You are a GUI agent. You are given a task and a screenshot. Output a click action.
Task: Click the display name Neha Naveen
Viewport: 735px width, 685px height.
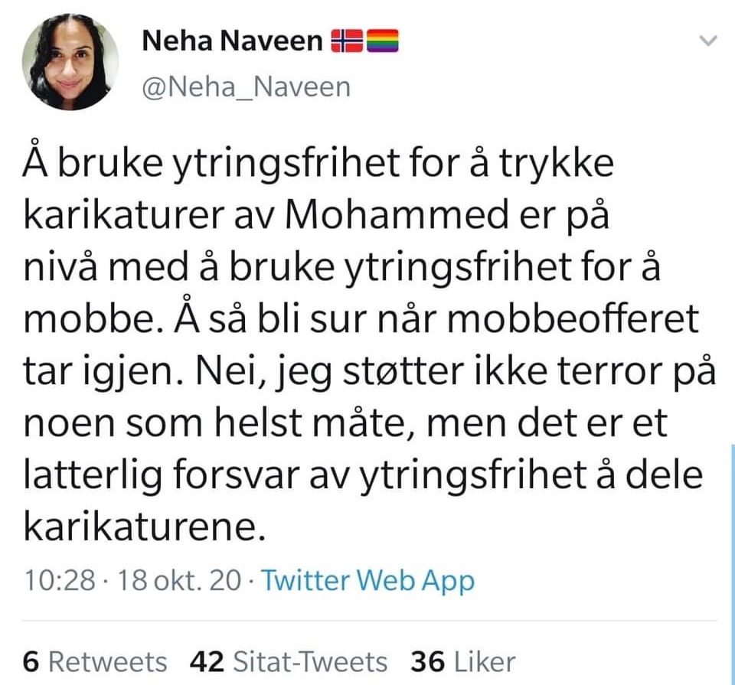[x=232, y=41]
